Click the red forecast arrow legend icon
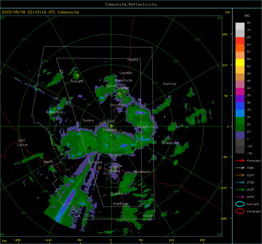 pos(240,160)
